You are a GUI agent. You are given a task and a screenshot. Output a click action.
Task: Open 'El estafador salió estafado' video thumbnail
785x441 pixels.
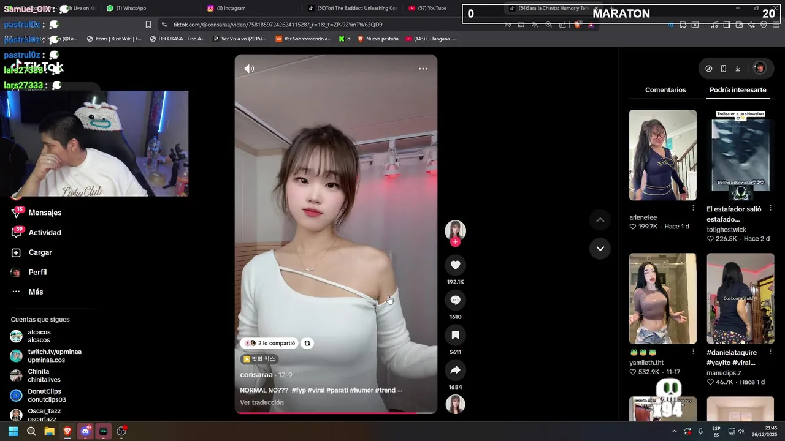pos(740,155)
